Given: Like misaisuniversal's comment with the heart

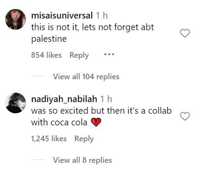Looking at the screenshot, I should (x=185, y=33).
